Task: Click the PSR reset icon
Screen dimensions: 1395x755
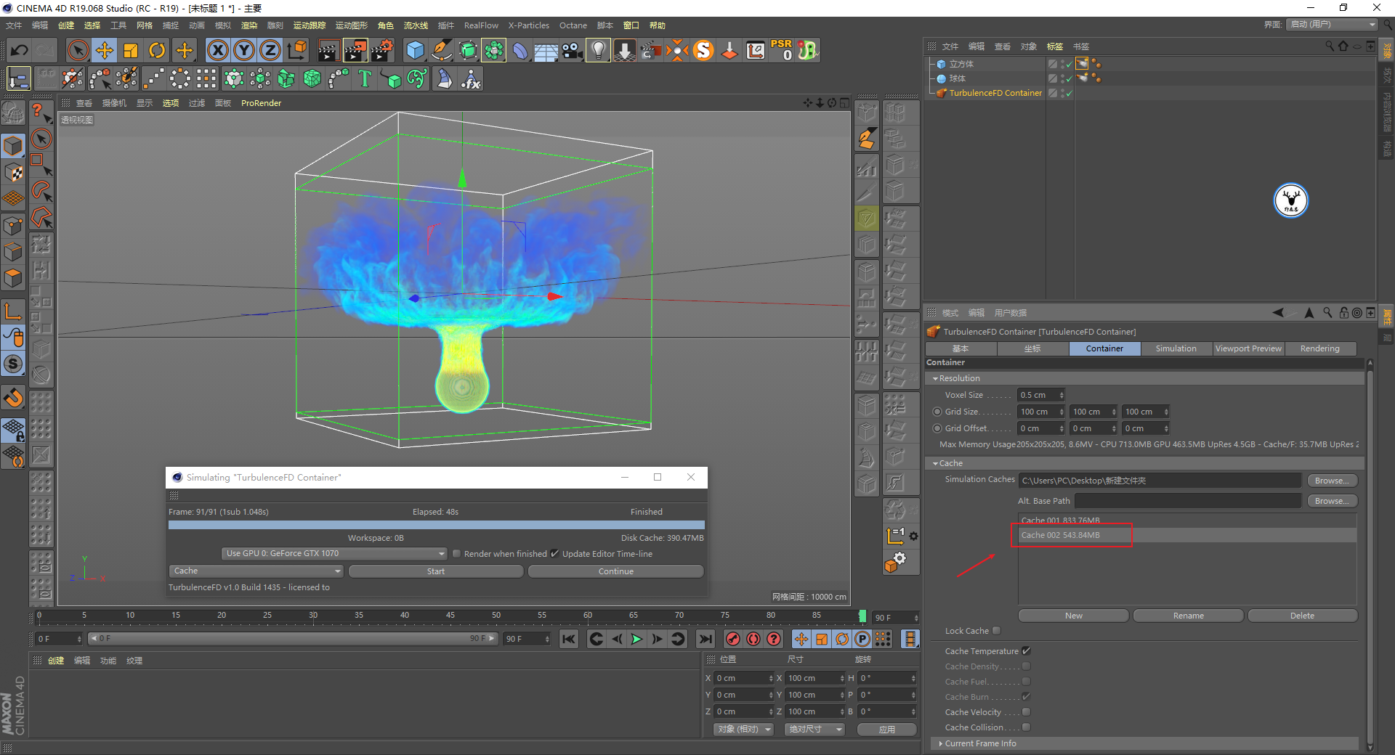Action: (782, 50)
